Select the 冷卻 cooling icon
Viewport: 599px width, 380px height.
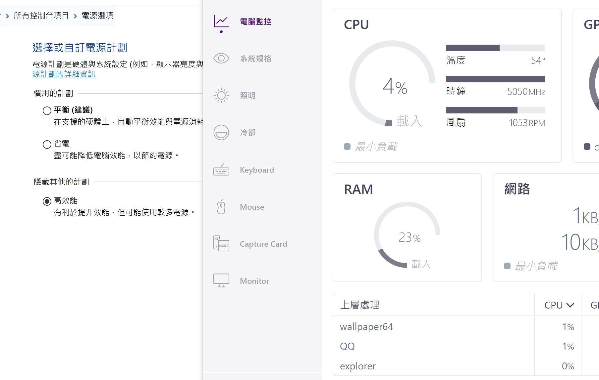click(x=221, y=133)
